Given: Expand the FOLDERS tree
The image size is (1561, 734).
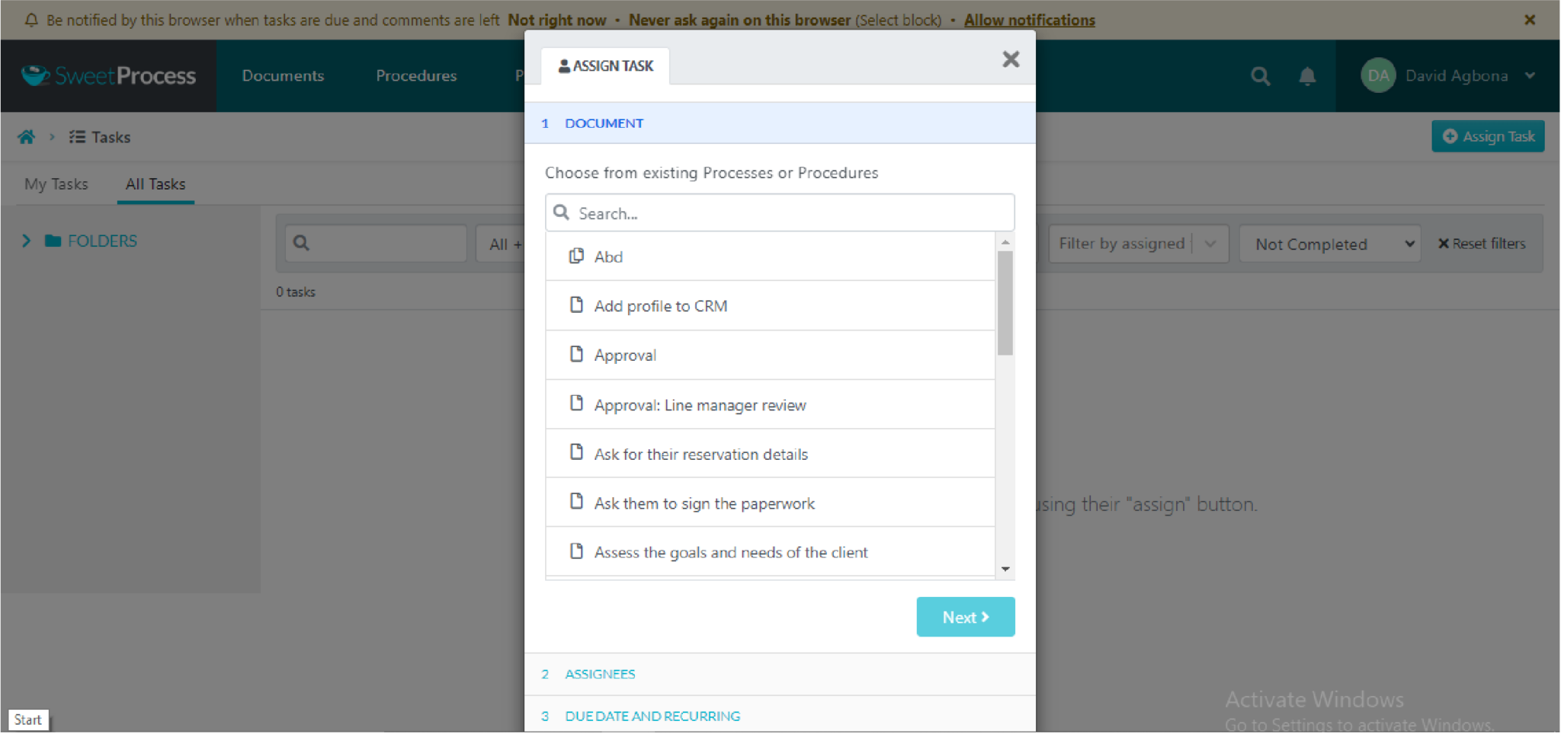Looking at the screenshot, I should (x=27, y=241).
